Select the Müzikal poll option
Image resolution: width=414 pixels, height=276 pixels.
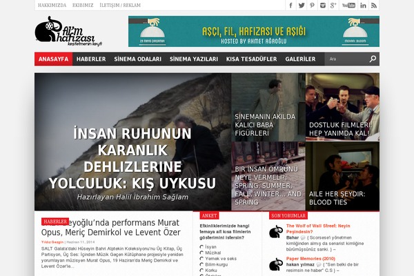pos(201,253)
